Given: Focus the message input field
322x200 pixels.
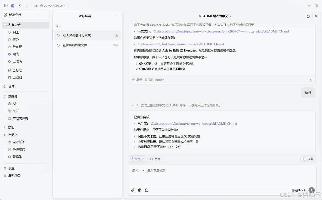Looking at the screenshot, I should click(222, 175).
